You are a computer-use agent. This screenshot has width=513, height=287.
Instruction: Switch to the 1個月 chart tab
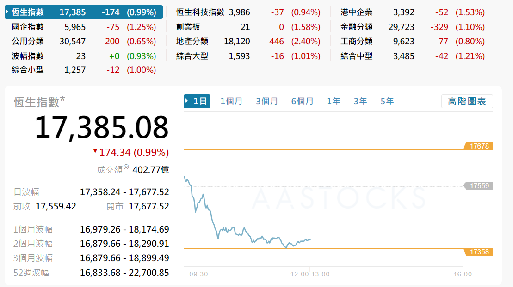click(x=231, y=101)
